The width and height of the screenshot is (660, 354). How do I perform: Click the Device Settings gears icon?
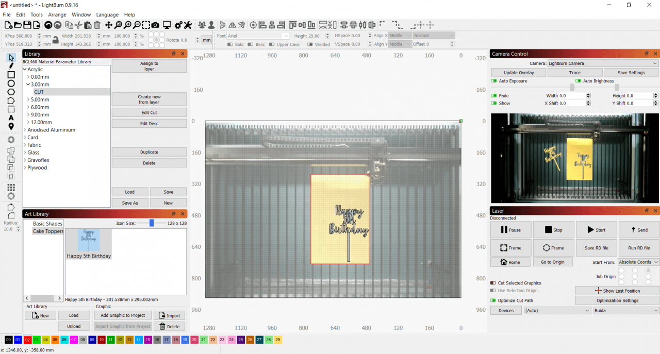pyautogui.click(x=178, y=24)
